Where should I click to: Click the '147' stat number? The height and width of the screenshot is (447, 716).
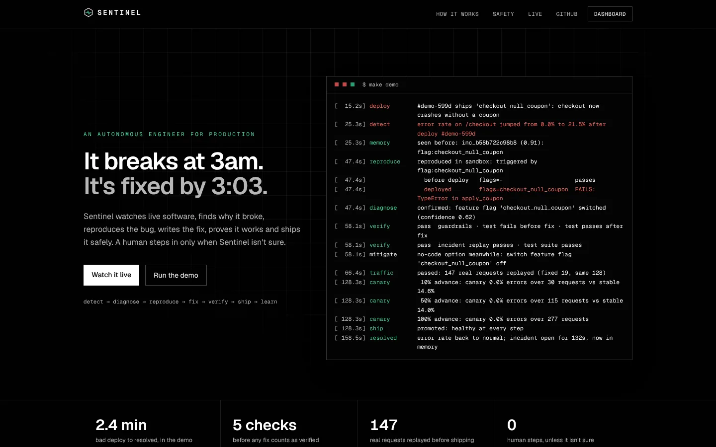[x=384, y=425]
